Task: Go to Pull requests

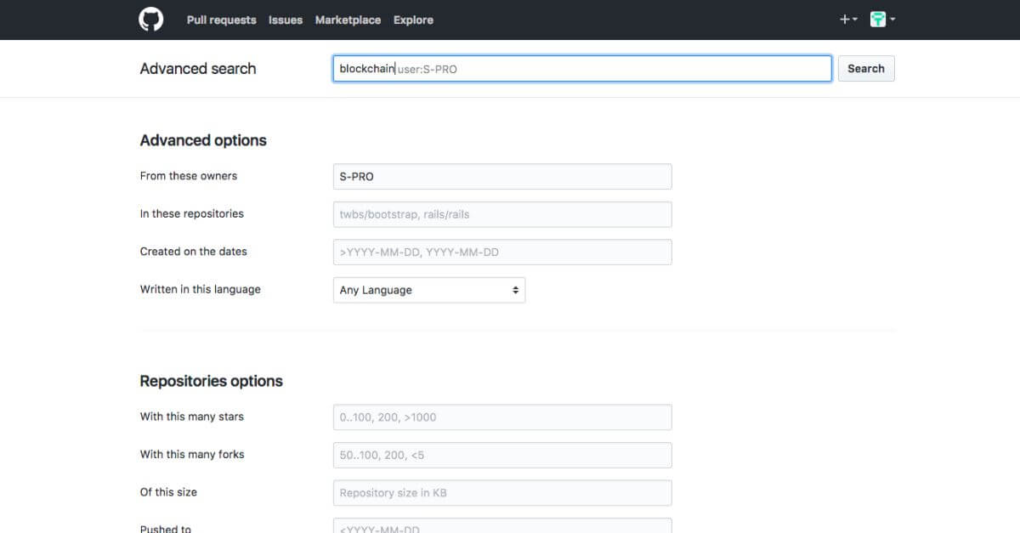Action: [221, 20]
